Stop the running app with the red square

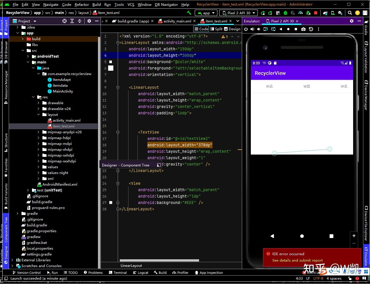point(316,13)
